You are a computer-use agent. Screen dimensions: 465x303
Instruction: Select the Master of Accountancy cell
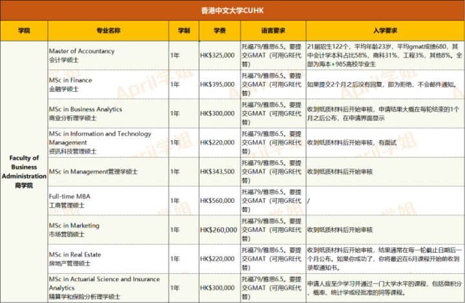108,56
